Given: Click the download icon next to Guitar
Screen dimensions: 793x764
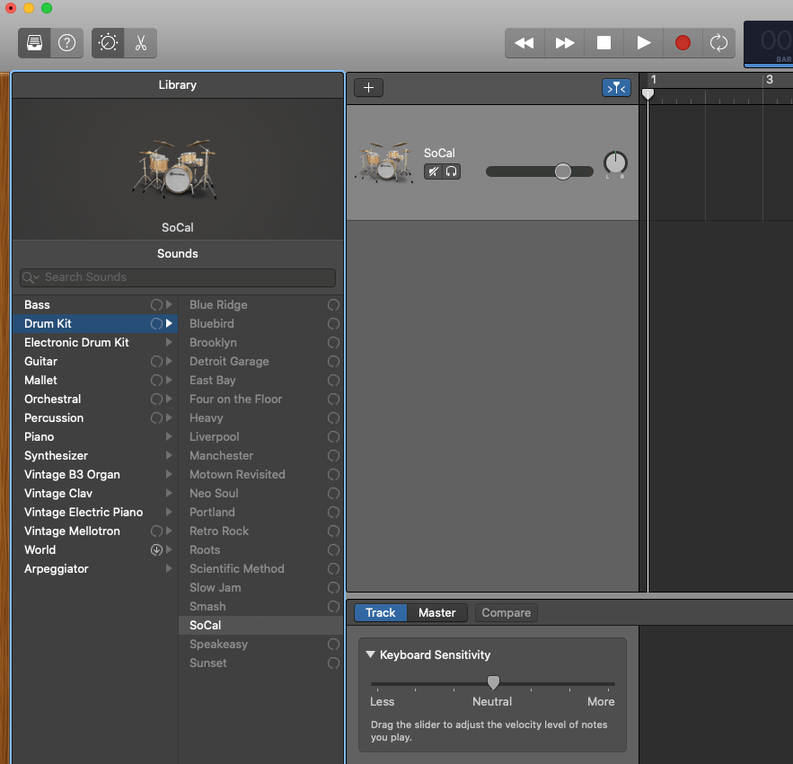Looking at the screenshot, I should [x=156, y=361].
